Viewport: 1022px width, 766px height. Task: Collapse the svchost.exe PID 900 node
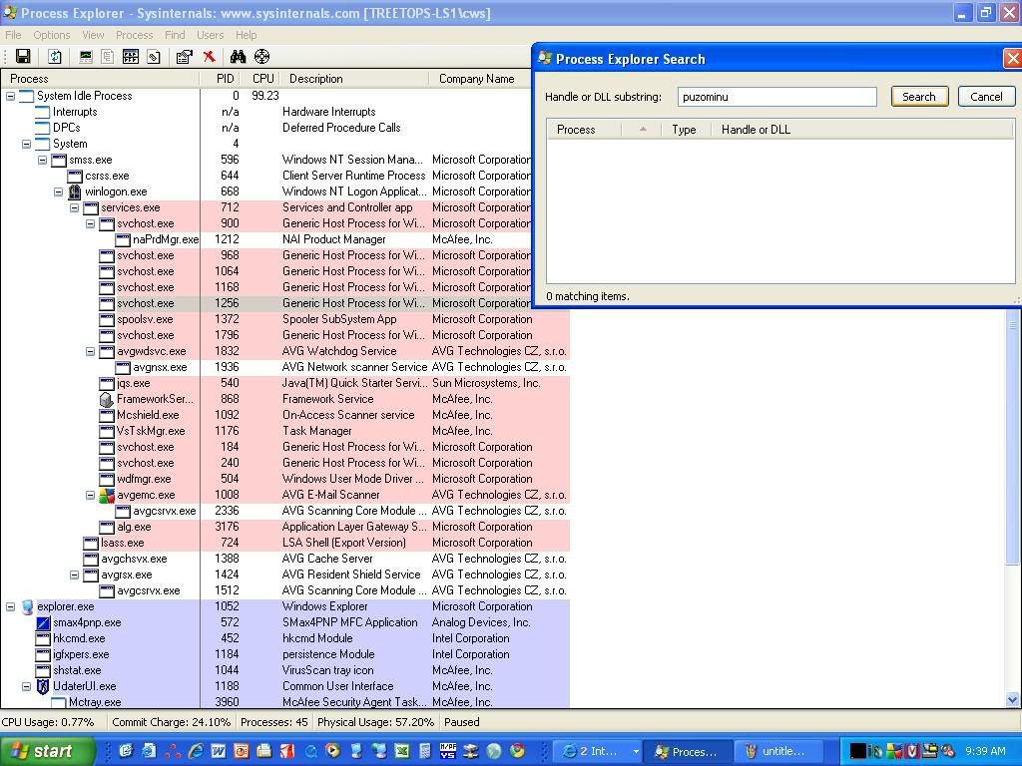90,223
